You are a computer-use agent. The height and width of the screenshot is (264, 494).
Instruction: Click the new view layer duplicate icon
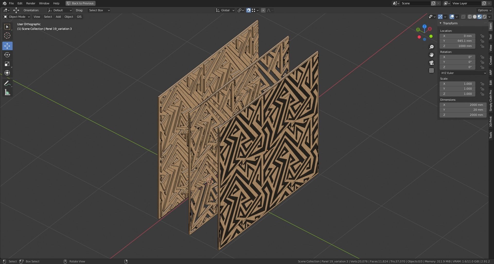pyautogui.click(x=484, y=3)
